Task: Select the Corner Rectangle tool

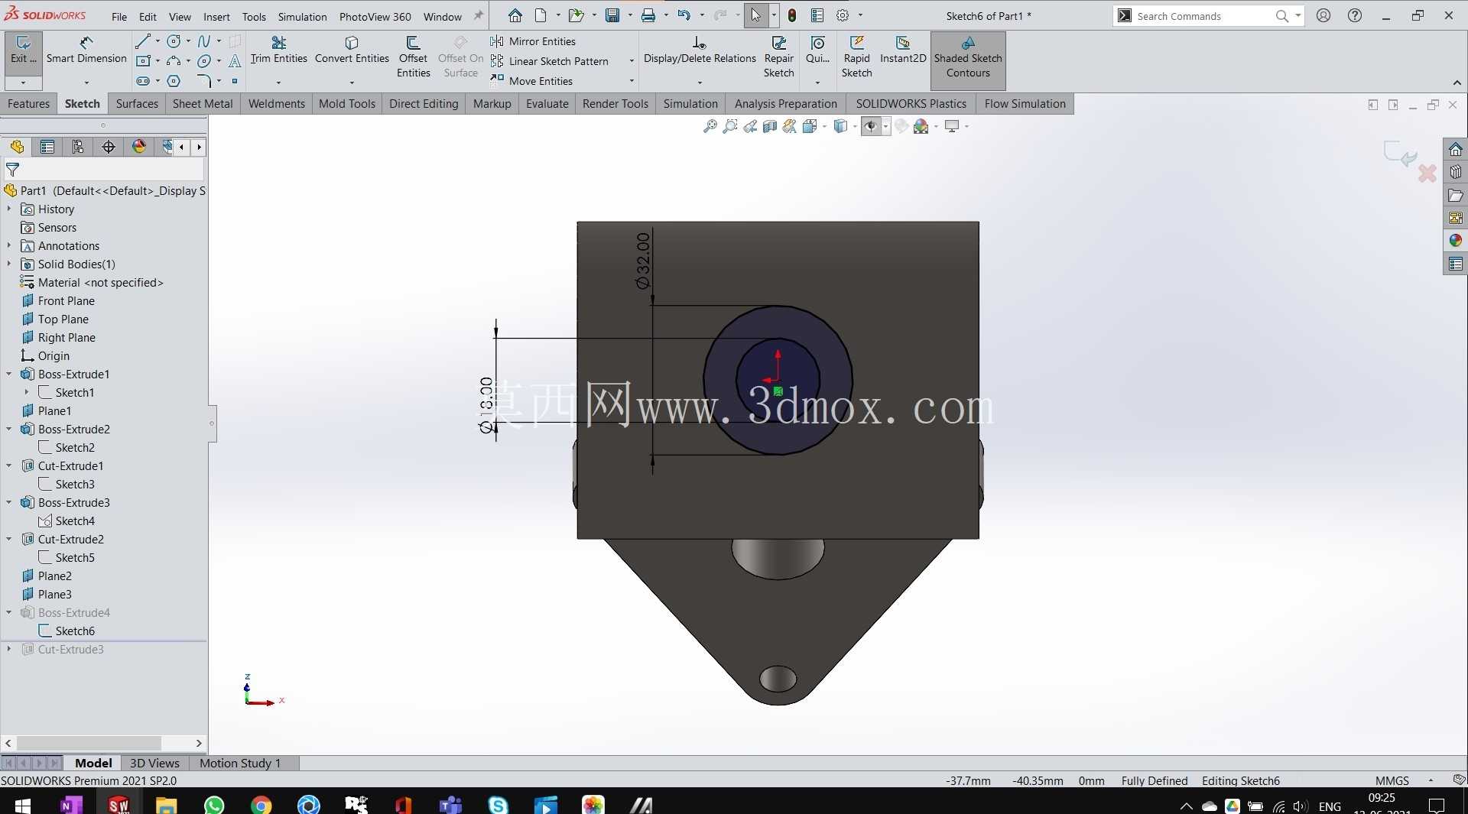Action: [x=143, y=61]
